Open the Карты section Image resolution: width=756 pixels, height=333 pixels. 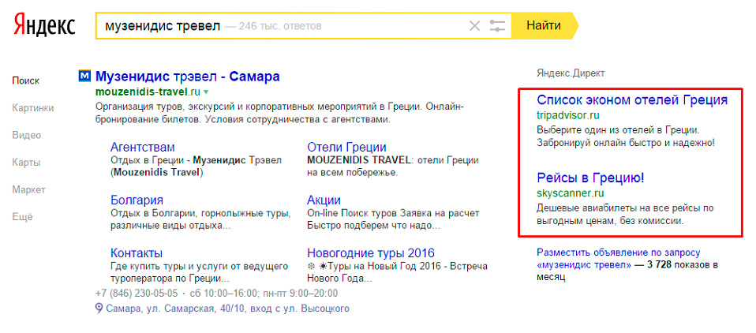pos(26,163)
